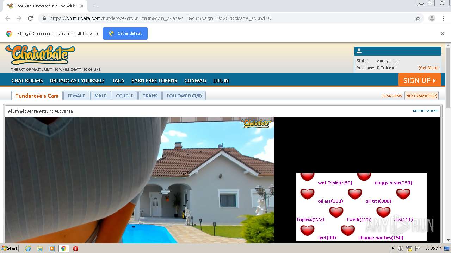The height and width of the screenshot is (253, 451).
Task: Open CHAT ROOMS menu item
Action: click(27, 80)
